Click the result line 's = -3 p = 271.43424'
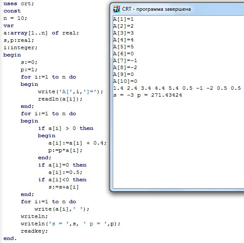The height and width of the screenshot is (243, 244). pos(148,95)
